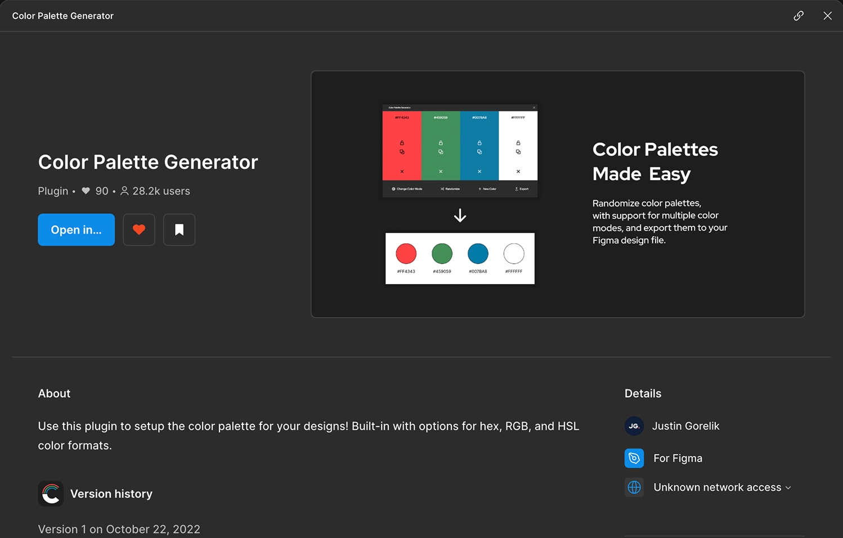Click the For Figma badge icon
843x538 pixels.
(634, 458)
